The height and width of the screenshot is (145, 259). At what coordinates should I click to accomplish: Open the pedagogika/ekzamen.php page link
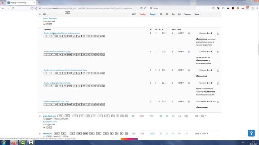coord(57,83)
